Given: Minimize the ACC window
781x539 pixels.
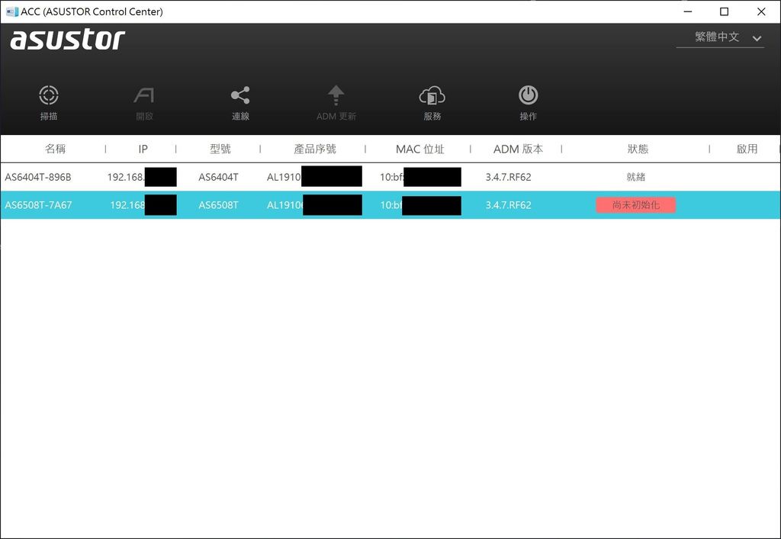Looking at the screenshot, I should pyautogui.click(x=688, y=11).
